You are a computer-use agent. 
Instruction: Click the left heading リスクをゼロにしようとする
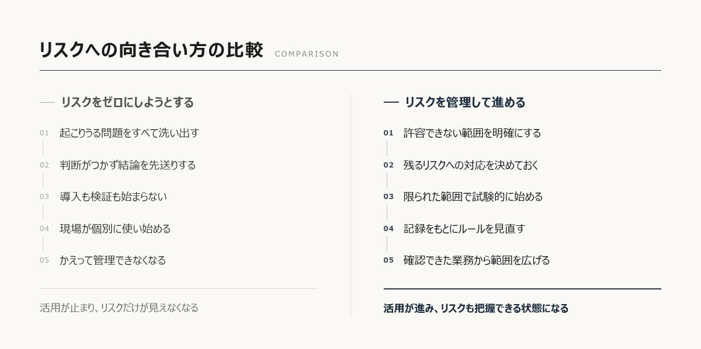point(127,102)
